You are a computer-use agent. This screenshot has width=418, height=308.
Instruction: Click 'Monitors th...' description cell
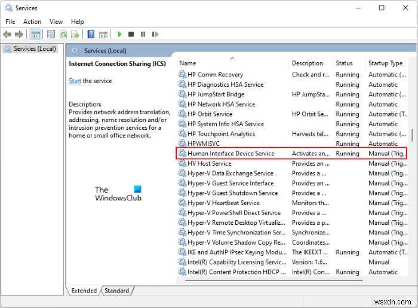tap(311, 203)
